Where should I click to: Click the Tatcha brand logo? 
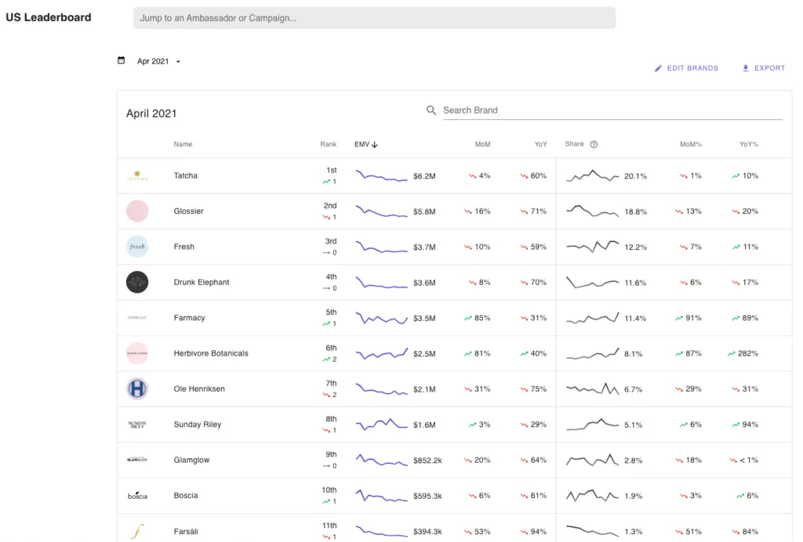click(x=137, y=176)
